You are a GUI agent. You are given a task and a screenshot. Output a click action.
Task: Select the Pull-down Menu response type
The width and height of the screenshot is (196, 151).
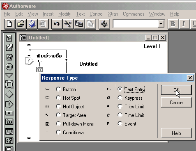pyautogui.click(x=58, y=124)
